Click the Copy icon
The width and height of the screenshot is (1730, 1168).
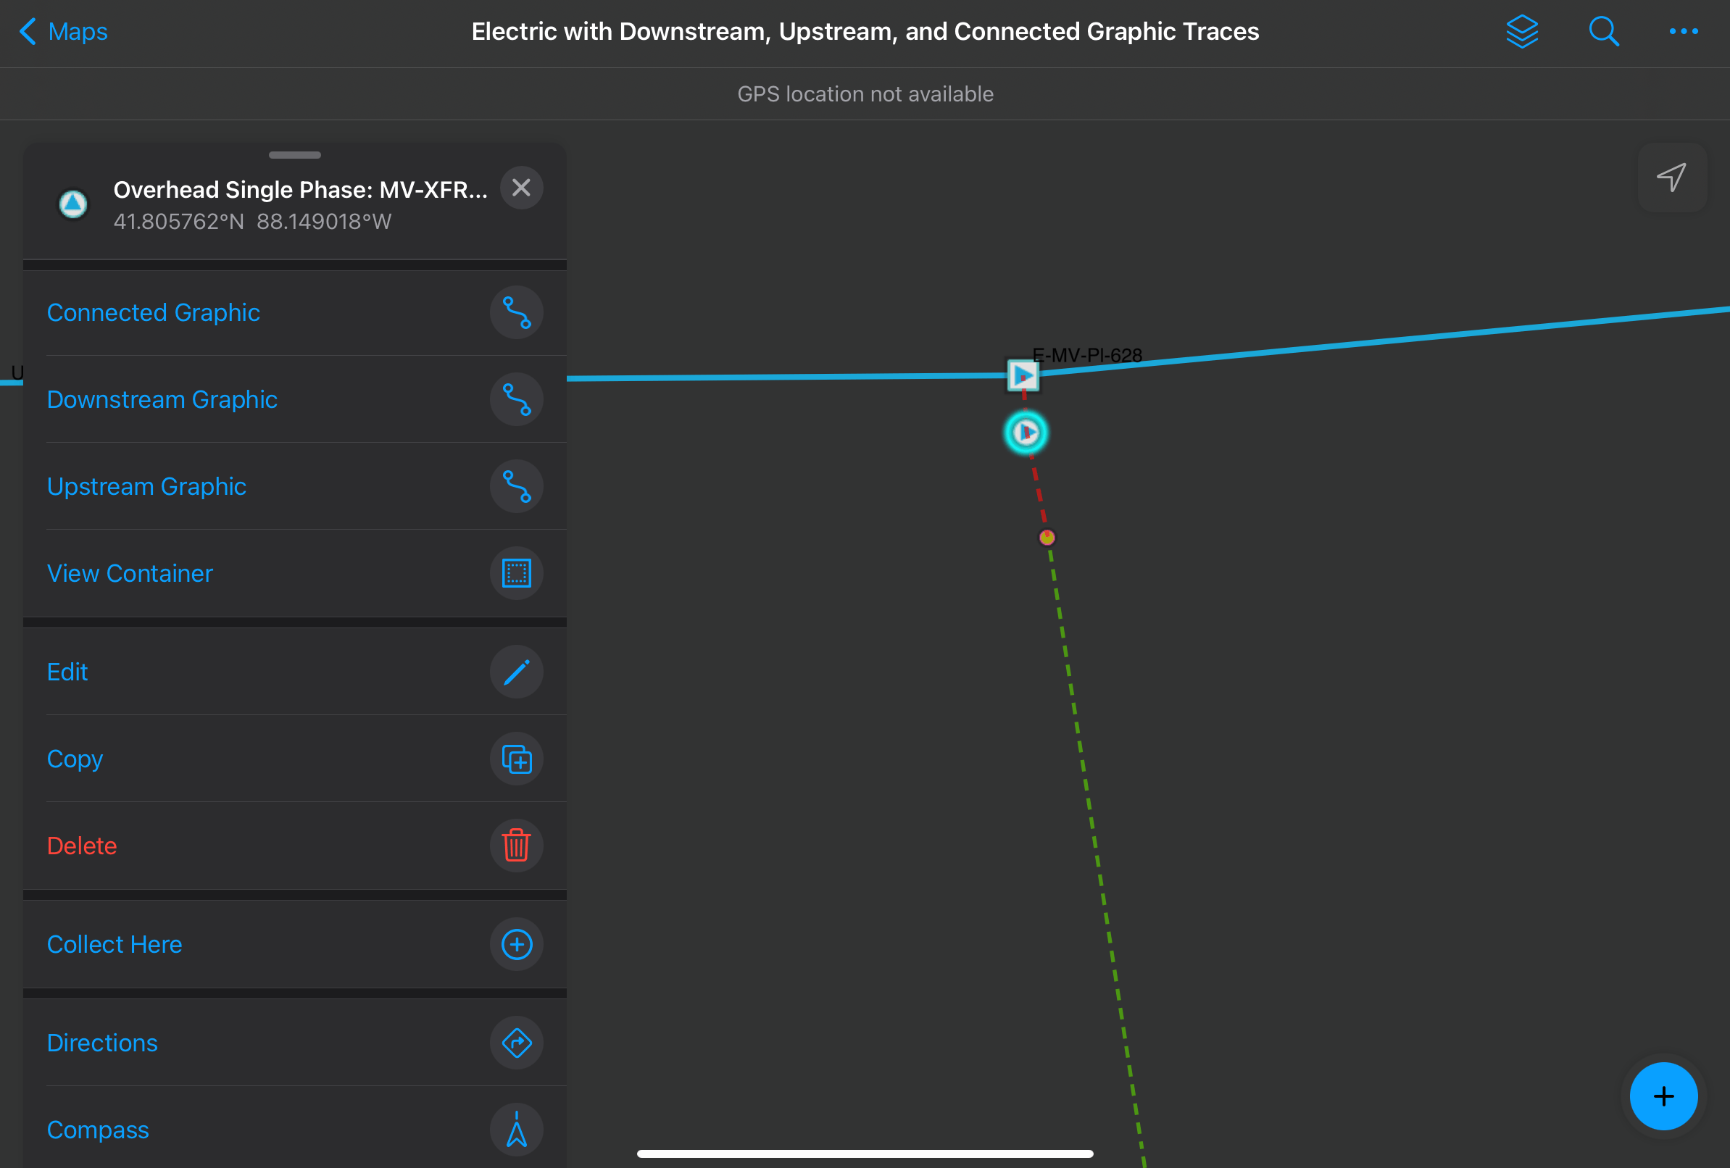516,759
